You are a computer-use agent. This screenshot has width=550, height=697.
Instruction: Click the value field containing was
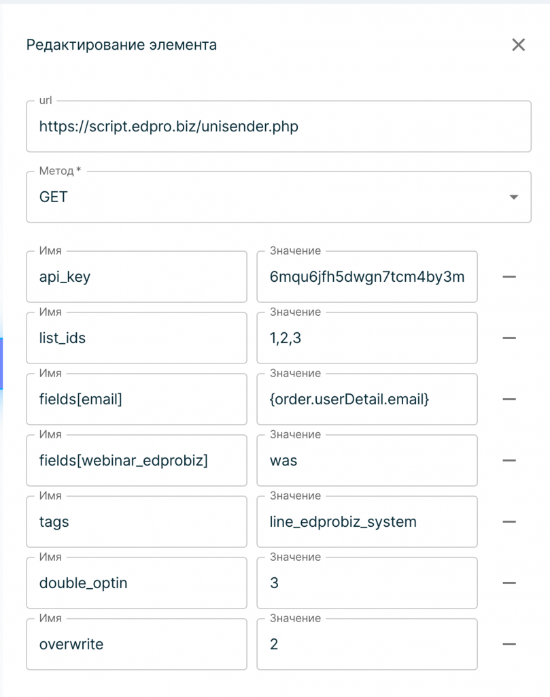click(367, 461)
